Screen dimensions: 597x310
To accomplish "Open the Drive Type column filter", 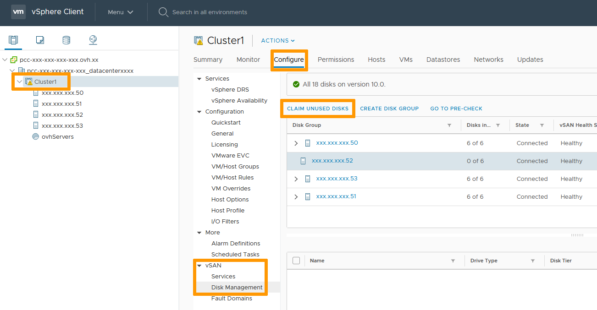I will tap(533, 260).
